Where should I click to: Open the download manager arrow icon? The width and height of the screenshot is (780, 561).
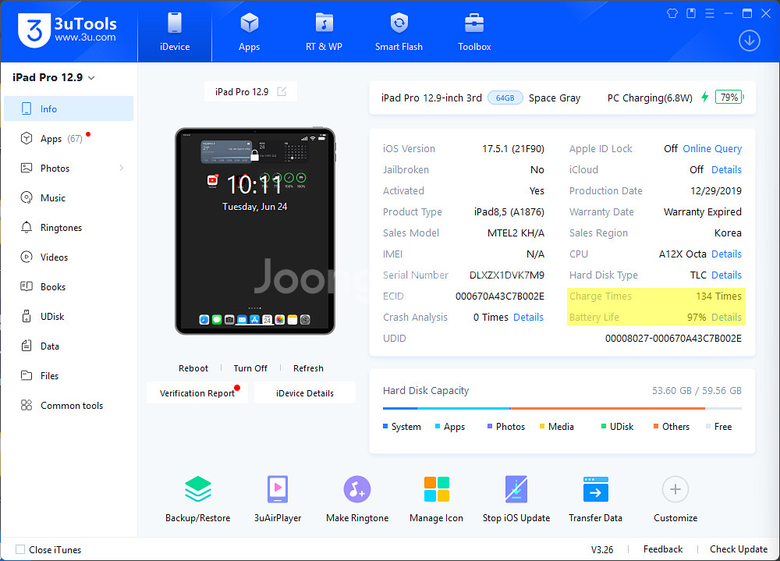749,41
